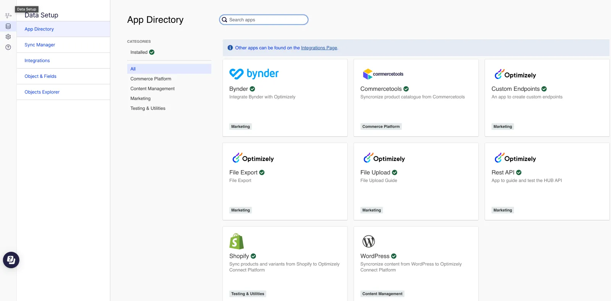The height and width of the screenshot is (301, 611).
Task: Choose the Testing & Utilities category
Action: (148, 108)
